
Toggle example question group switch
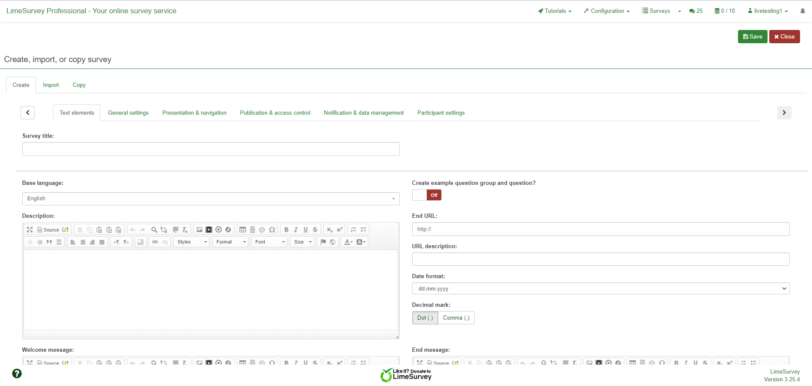coord(426,195)
